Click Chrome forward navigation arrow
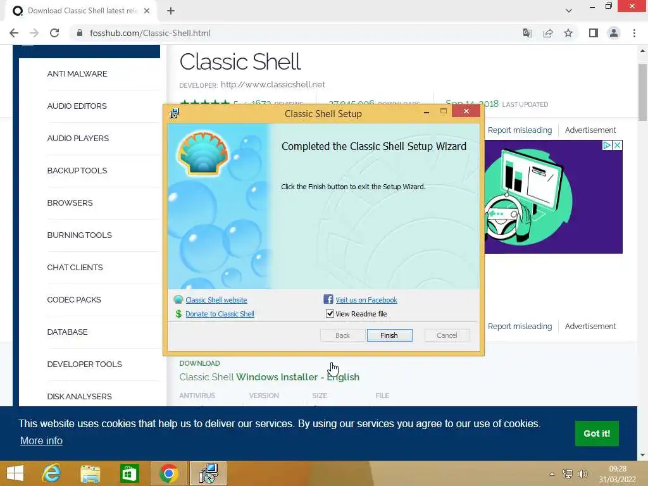The image size is (648, 486). [34, 33]
